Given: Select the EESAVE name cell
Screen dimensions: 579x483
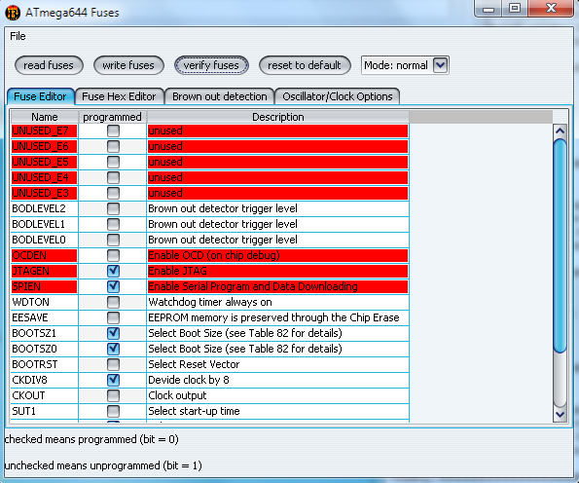Looking at the screenshot, I should 45,317.
